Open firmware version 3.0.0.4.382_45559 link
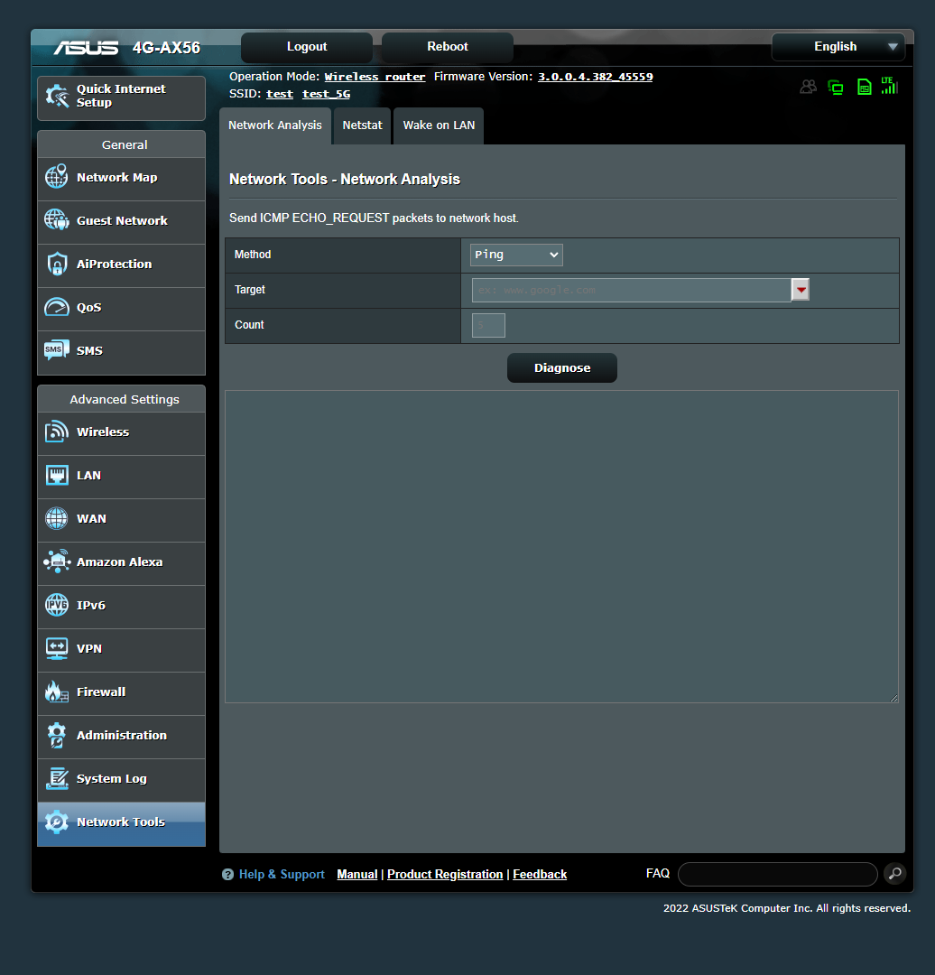935x975 pixels. pos(595,77)
